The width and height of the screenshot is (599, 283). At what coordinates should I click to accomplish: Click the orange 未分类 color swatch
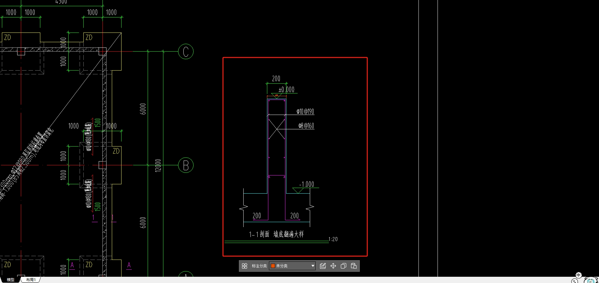coord(273,266)
